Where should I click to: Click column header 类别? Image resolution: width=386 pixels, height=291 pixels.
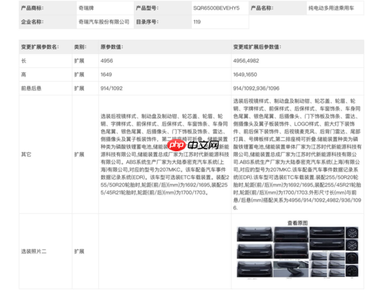pos(80,47)
